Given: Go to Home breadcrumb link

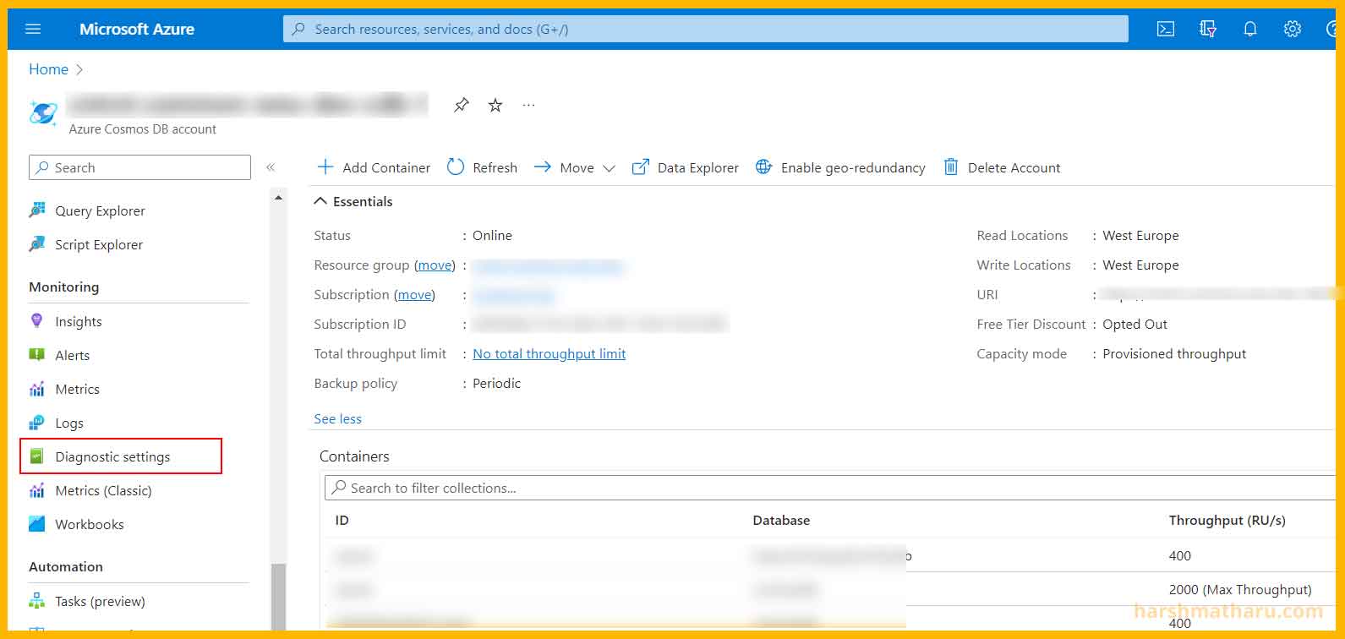Looking at the screenshot, I should (48, 69).
